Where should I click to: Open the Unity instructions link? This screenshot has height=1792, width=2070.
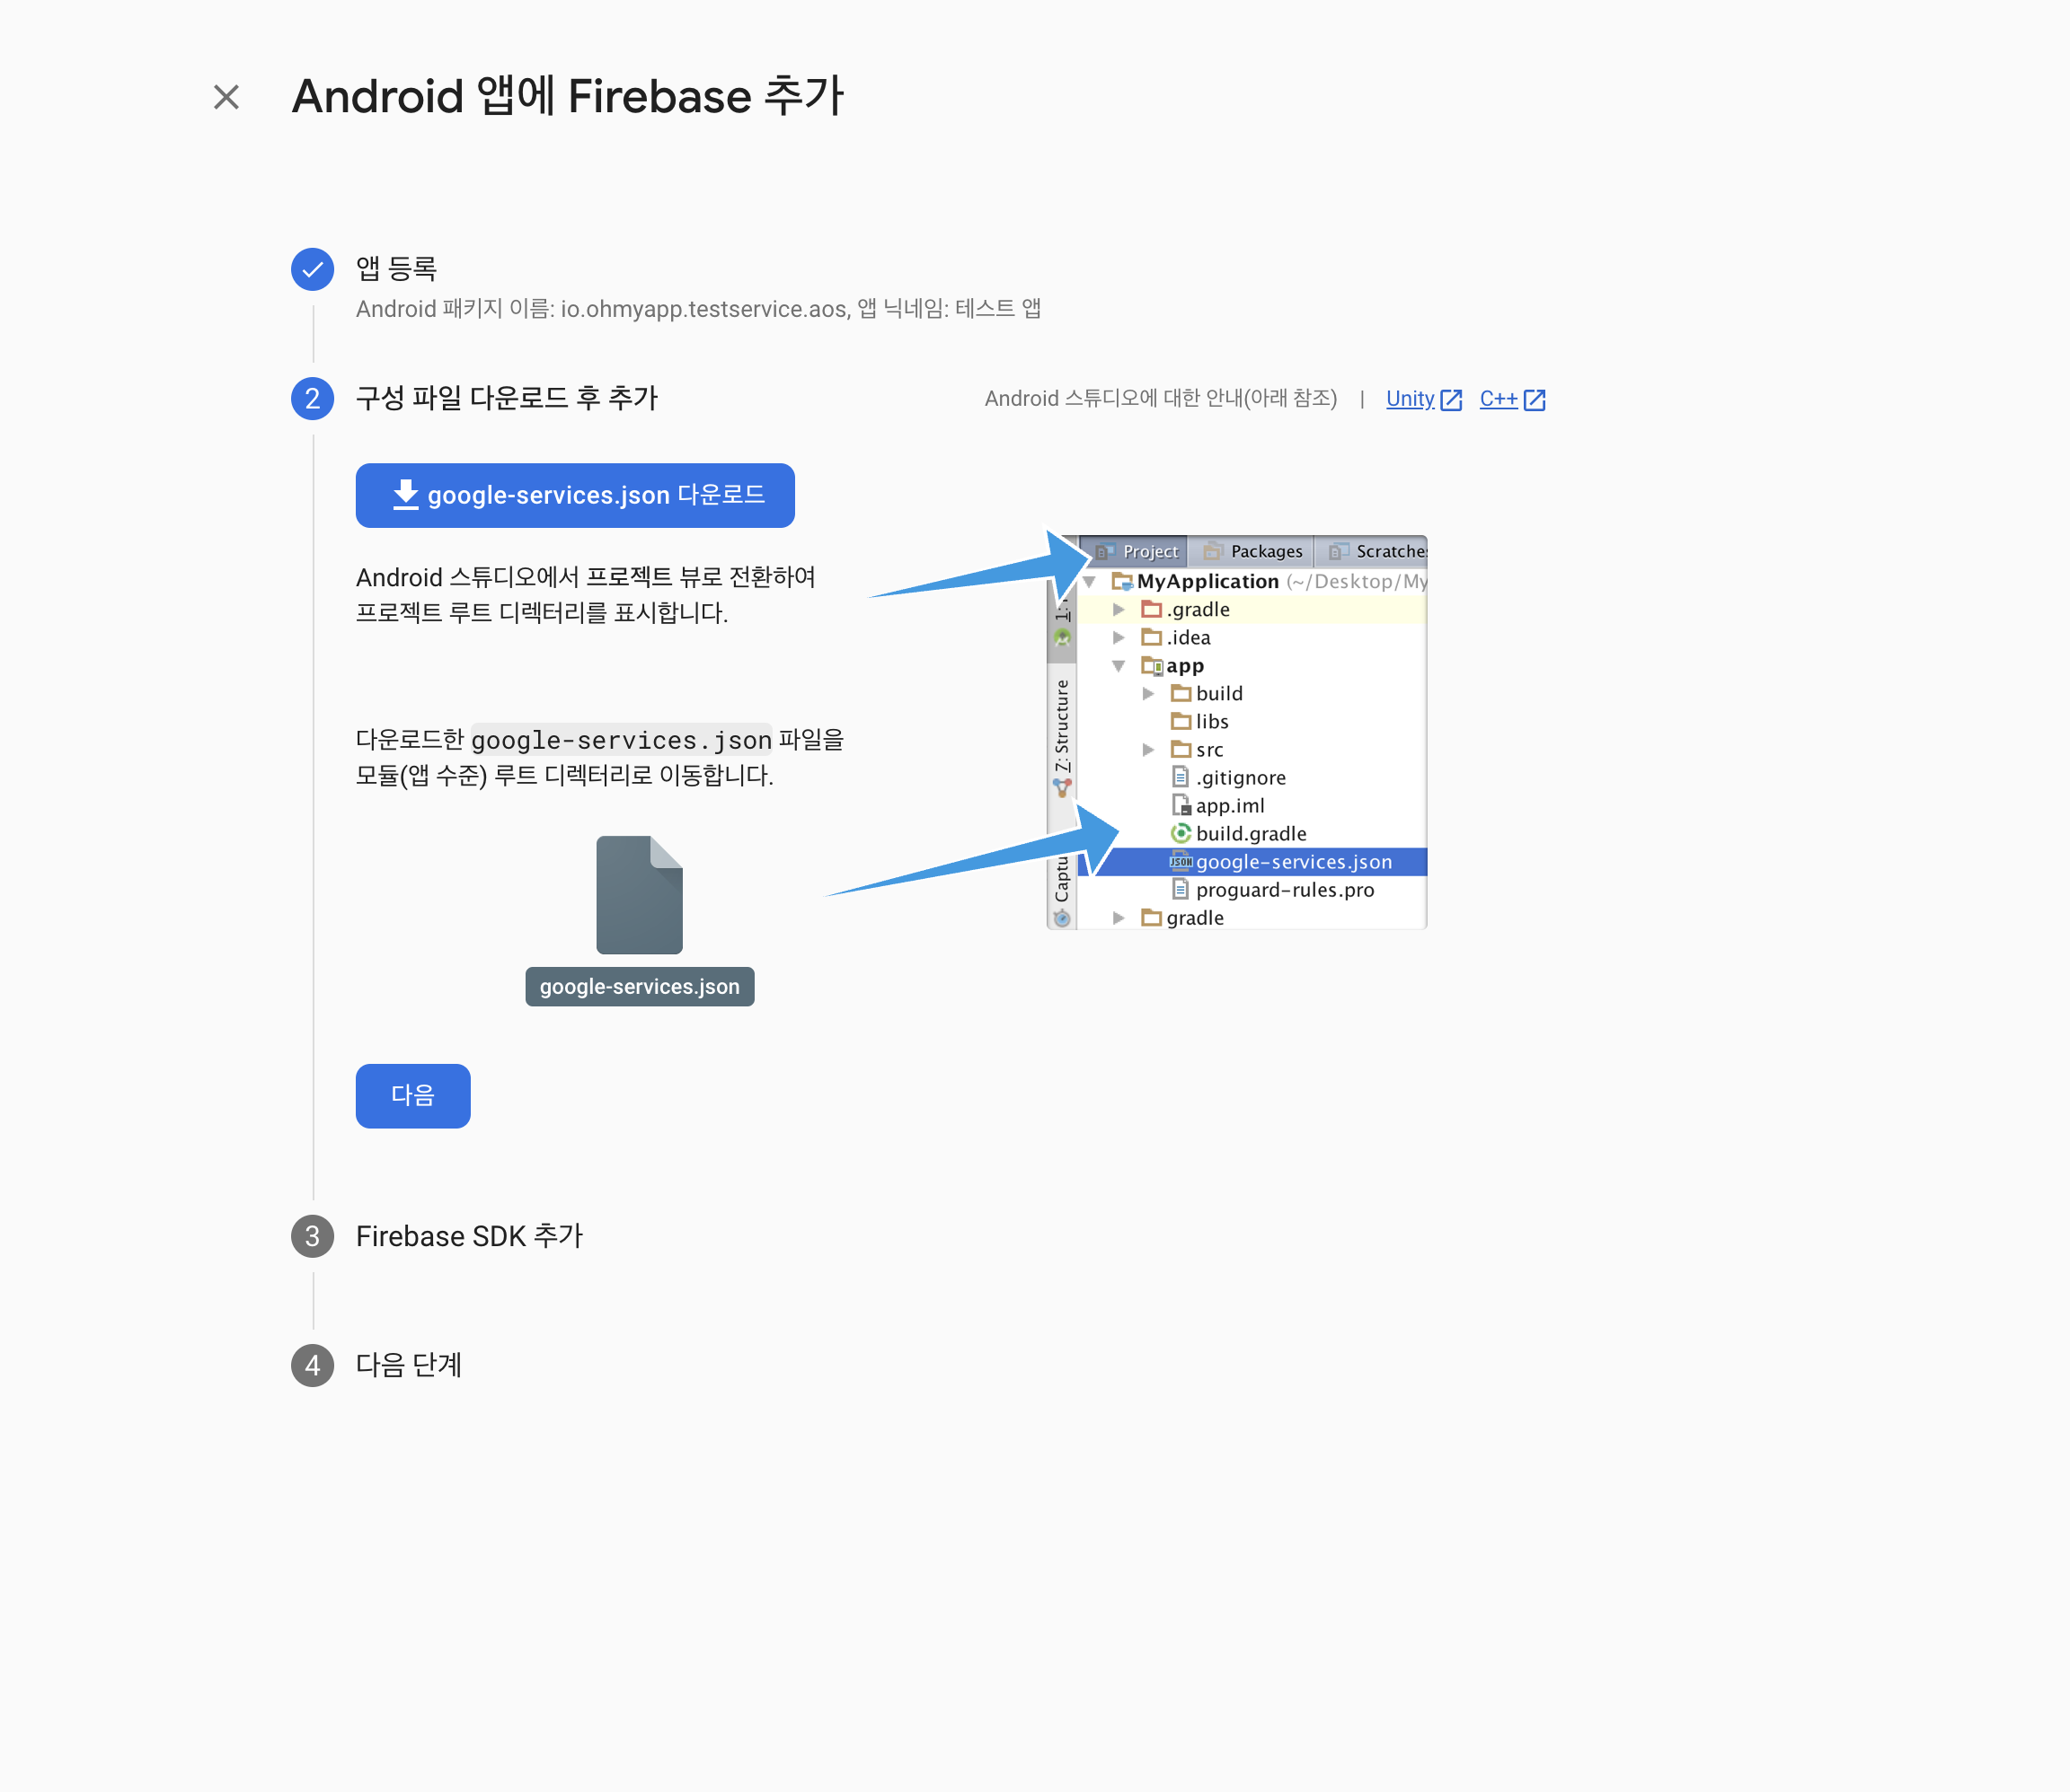pos(1410,399)
